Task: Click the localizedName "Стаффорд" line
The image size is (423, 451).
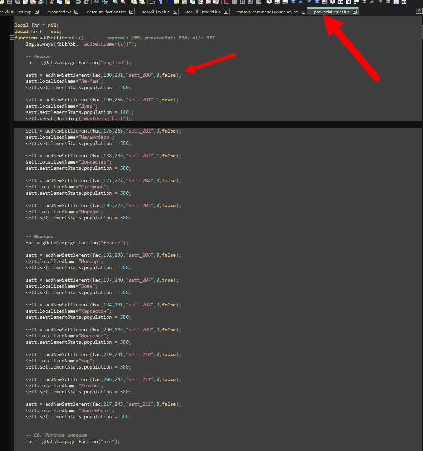Action: (x=67, y=187)
